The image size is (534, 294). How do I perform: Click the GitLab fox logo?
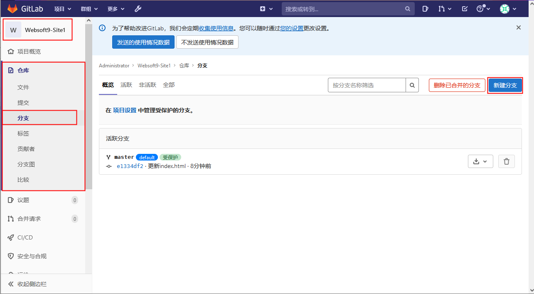point(12,9)
